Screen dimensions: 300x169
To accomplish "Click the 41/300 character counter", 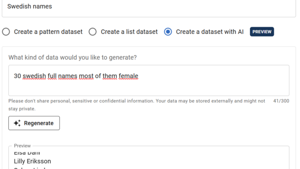I will (x=281, y=101).
